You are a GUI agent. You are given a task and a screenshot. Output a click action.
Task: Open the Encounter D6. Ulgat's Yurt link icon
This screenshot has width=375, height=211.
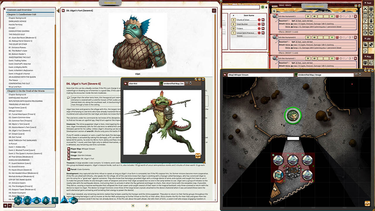[x=69, y=159]
